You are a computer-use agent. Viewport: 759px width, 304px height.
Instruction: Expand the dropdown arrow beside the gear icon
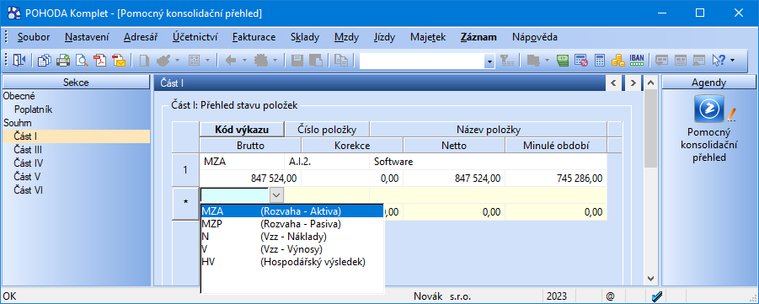[x=275, y=61]
